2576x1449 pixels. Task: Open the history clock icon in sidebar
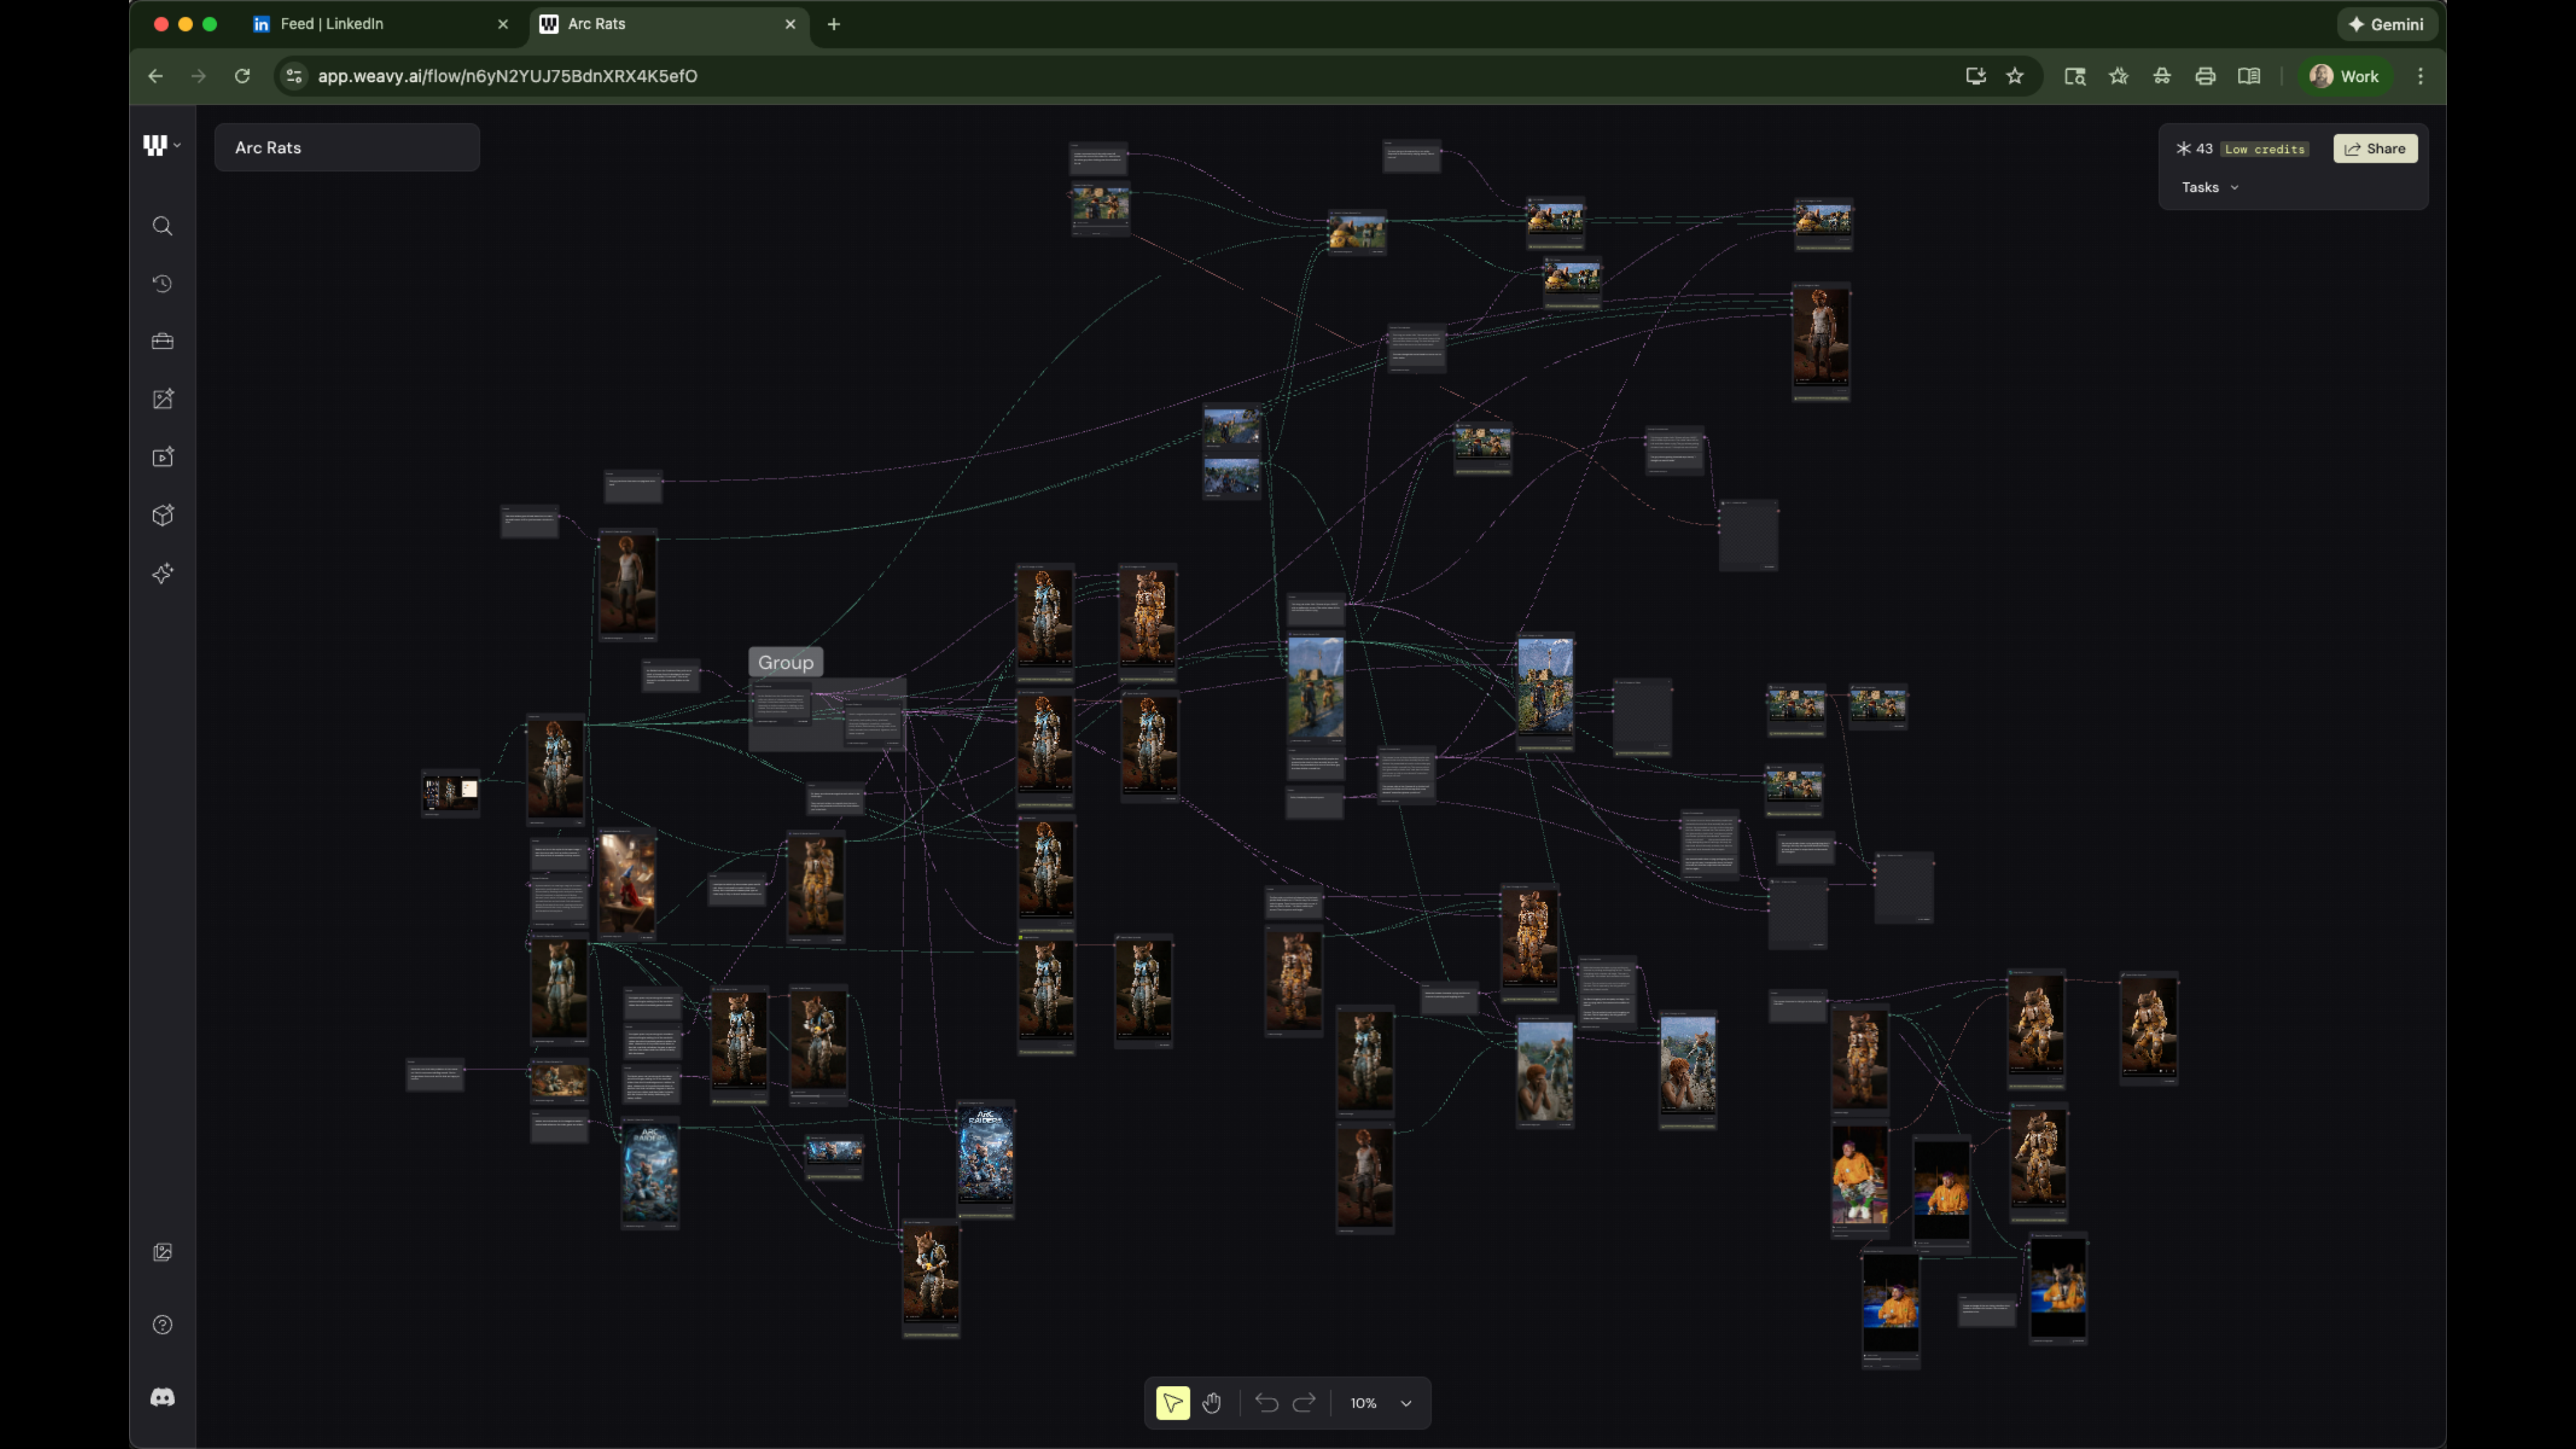(162, 284)
